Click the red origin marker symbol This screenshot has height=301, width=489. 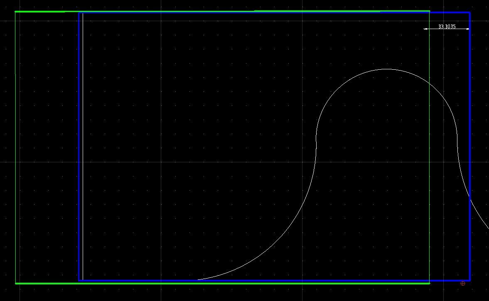(463, 284)
